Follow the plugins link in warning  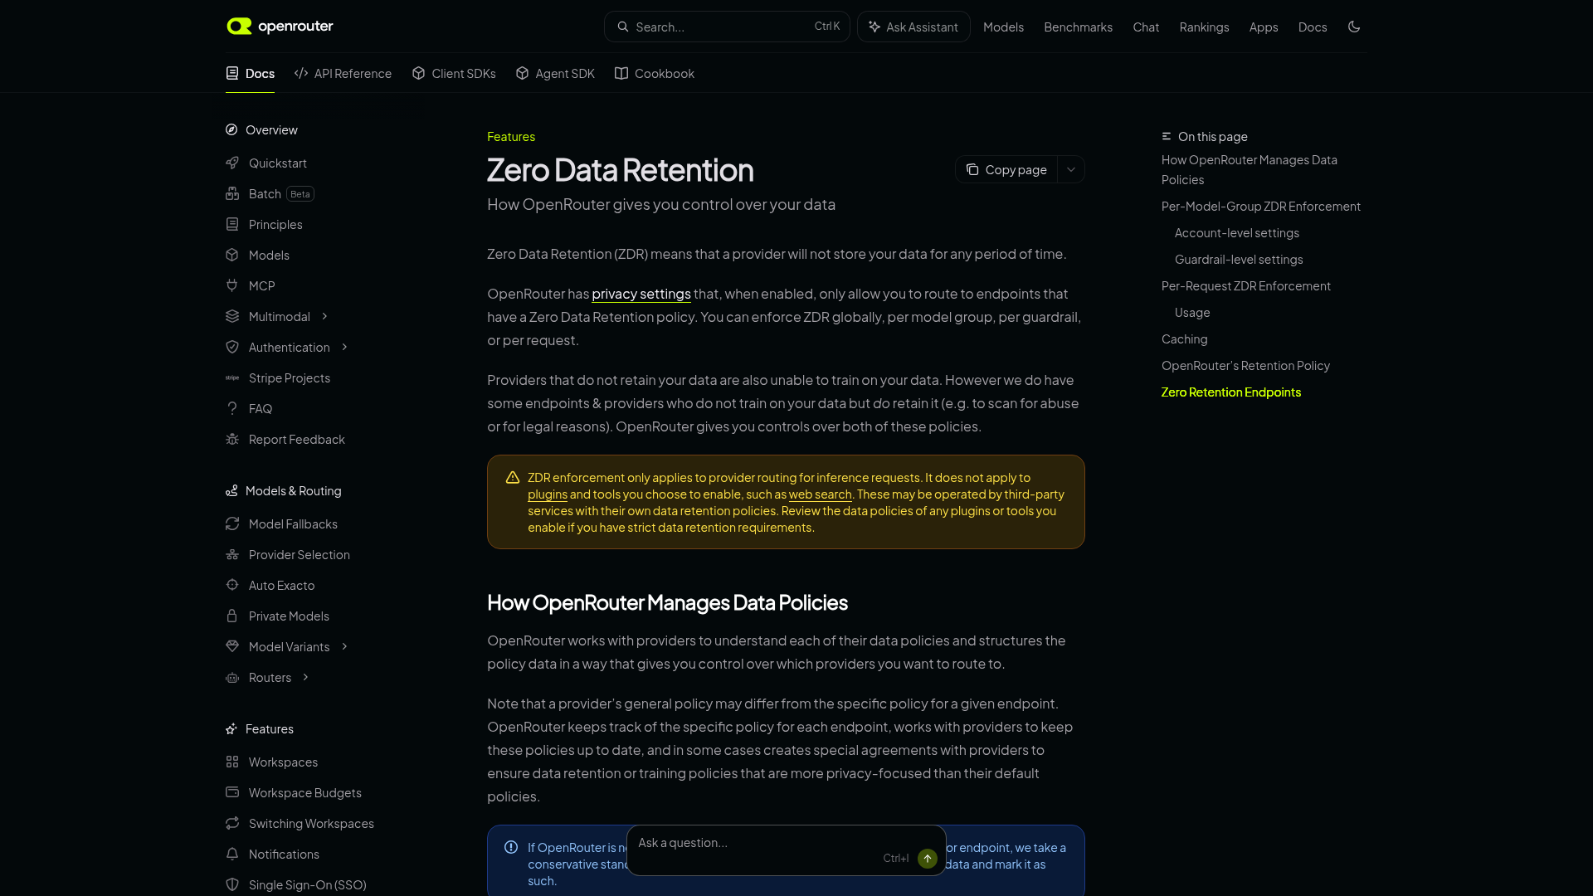pos(548,494)
